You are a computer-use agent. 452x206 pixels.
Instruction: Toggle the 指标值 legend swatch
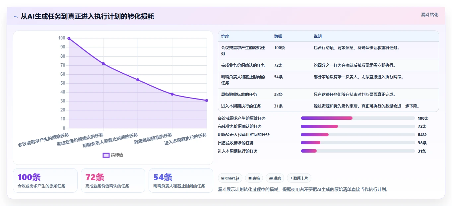pos(106,155)
